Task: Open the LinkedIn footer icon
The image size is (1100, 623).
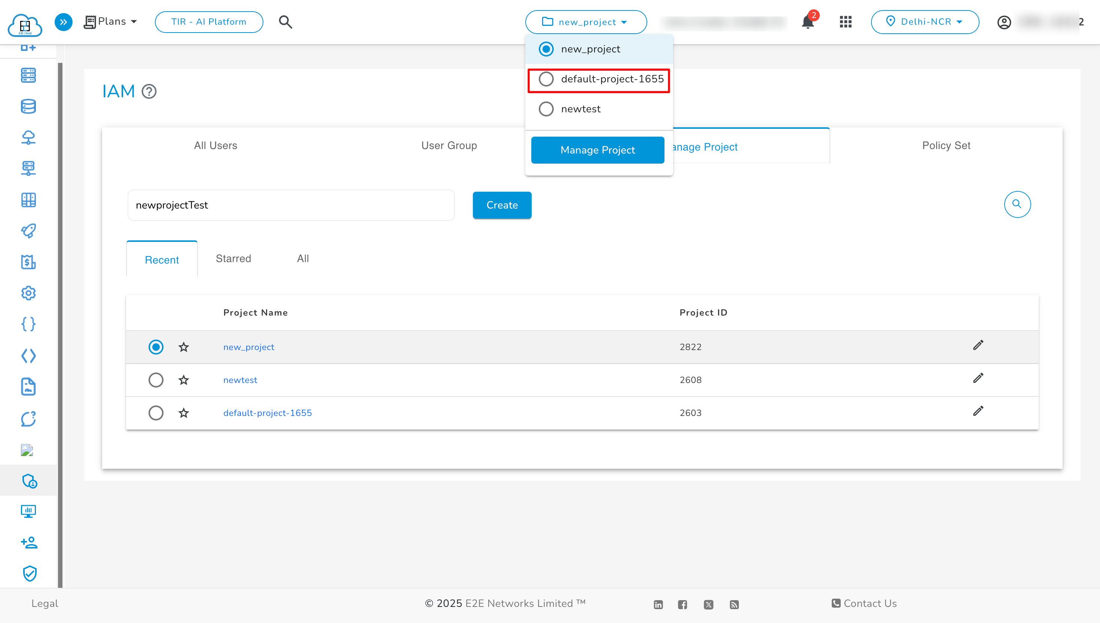Action: click(x=658, y=604)
